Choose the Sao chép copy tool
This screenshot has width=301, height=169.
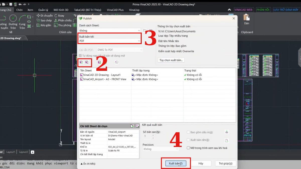pos(44,20)
